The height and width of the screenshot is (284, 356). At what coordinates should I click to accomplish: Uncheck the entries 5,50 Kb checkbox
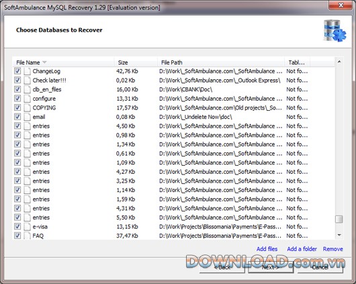pos(17,218)
